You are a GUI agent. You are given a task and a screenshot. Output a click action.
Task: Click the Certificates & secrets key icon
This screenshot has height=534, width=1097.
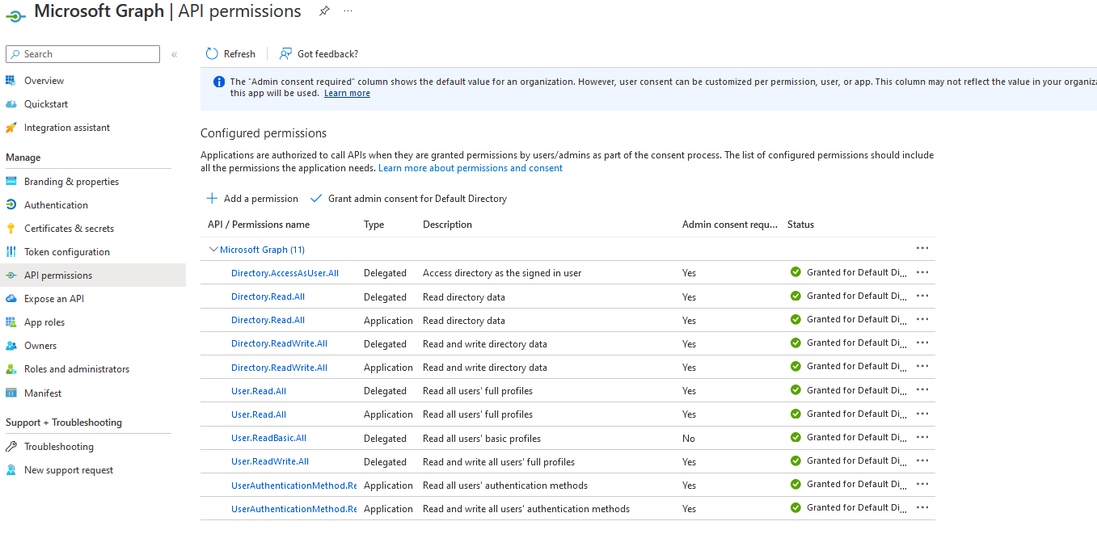pyautogui.click(x=11, y=229)
